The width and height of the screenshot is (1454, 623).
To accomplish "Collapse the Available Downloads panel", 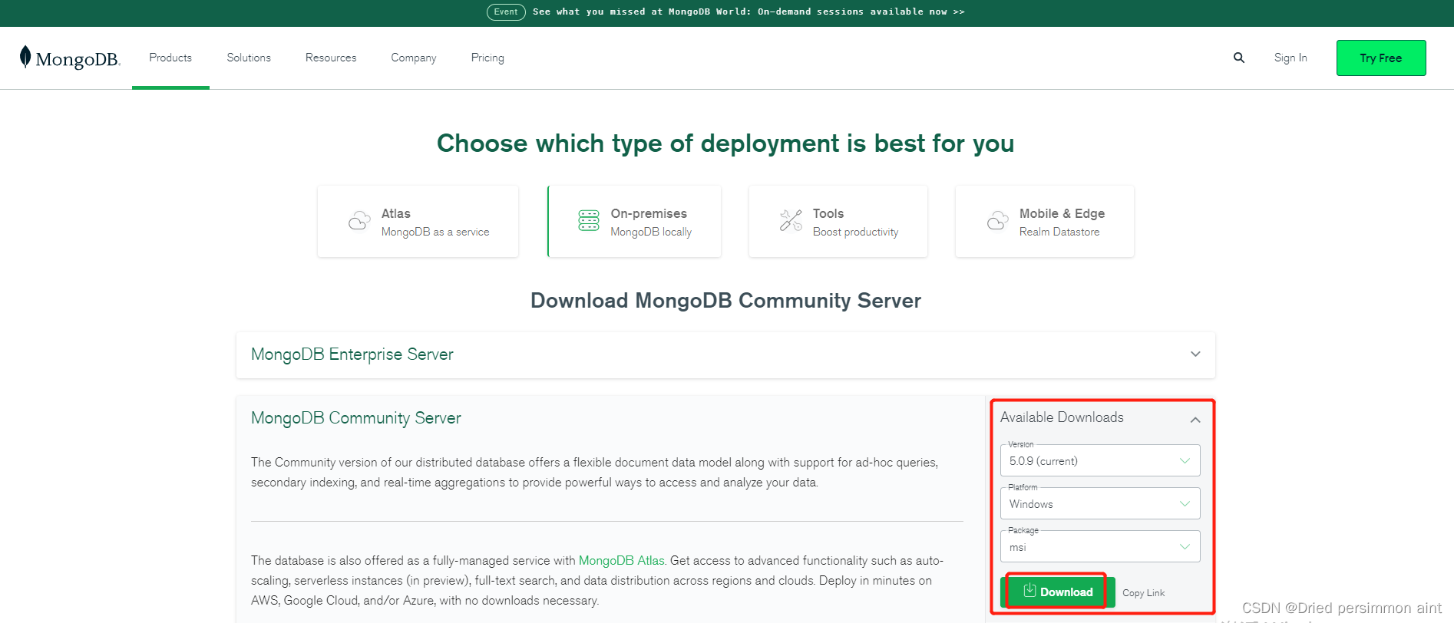I will pyautogui.click(x=1195, y=419).
